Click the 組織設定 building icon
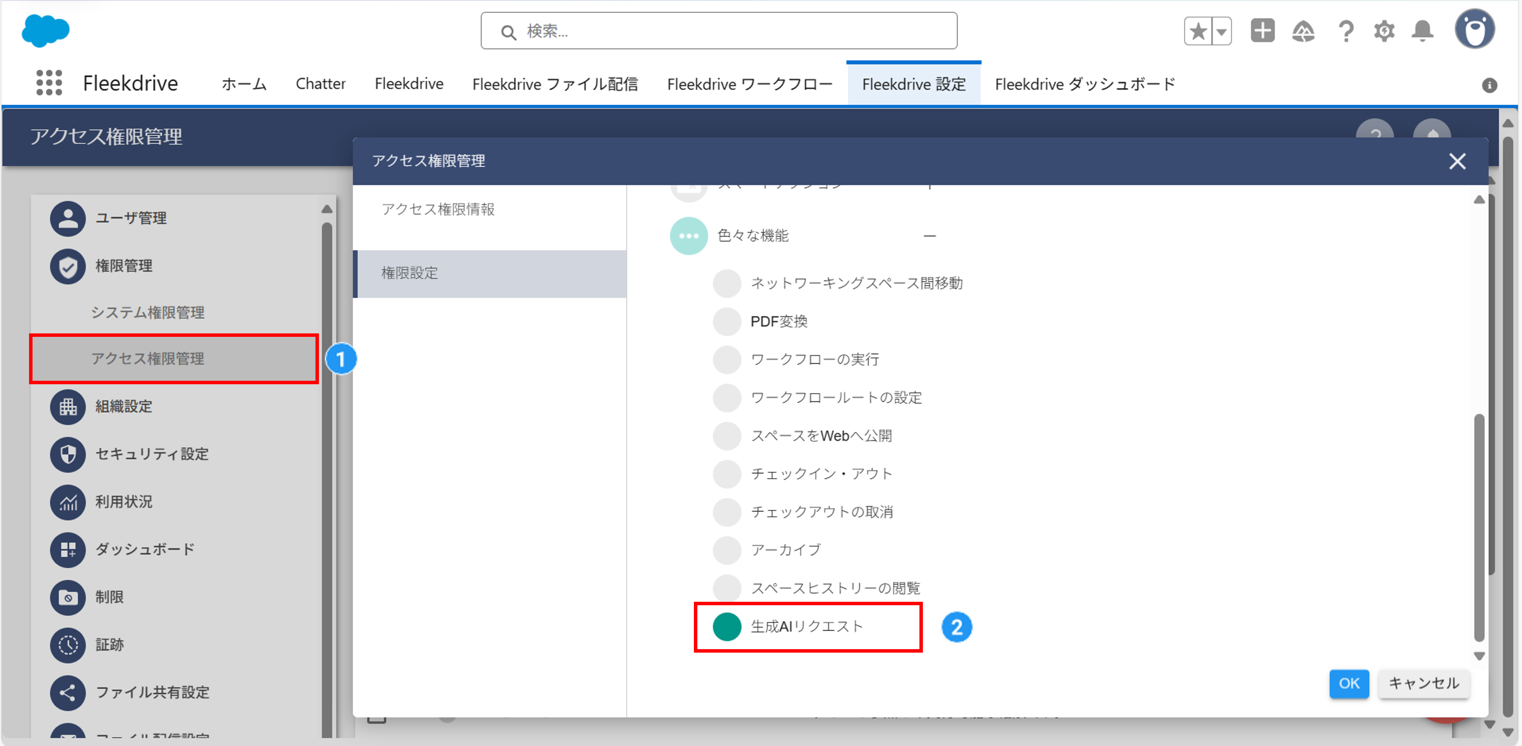 pos(68,407)
